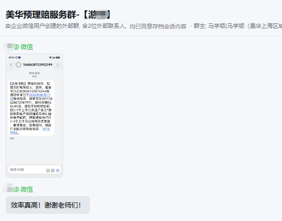
Task: Select the sender number 1068638722952299
Action: click(38, 65)
